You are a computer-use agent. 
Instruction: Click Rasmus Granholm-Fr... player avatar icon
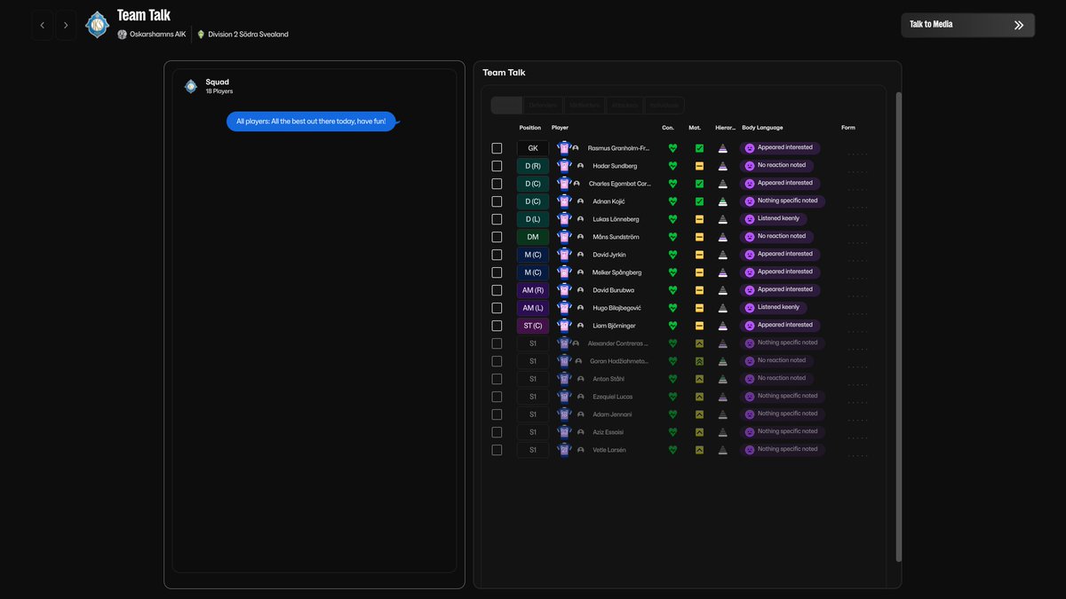(x=576, y=148)
